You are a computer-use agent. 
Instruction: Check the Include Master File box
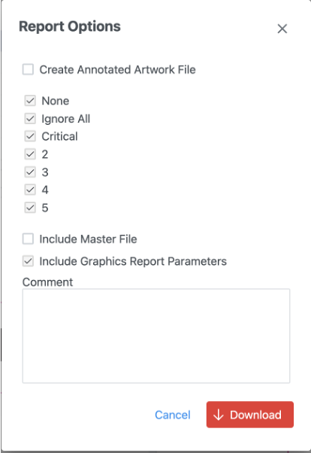click(x=28, y=239)
